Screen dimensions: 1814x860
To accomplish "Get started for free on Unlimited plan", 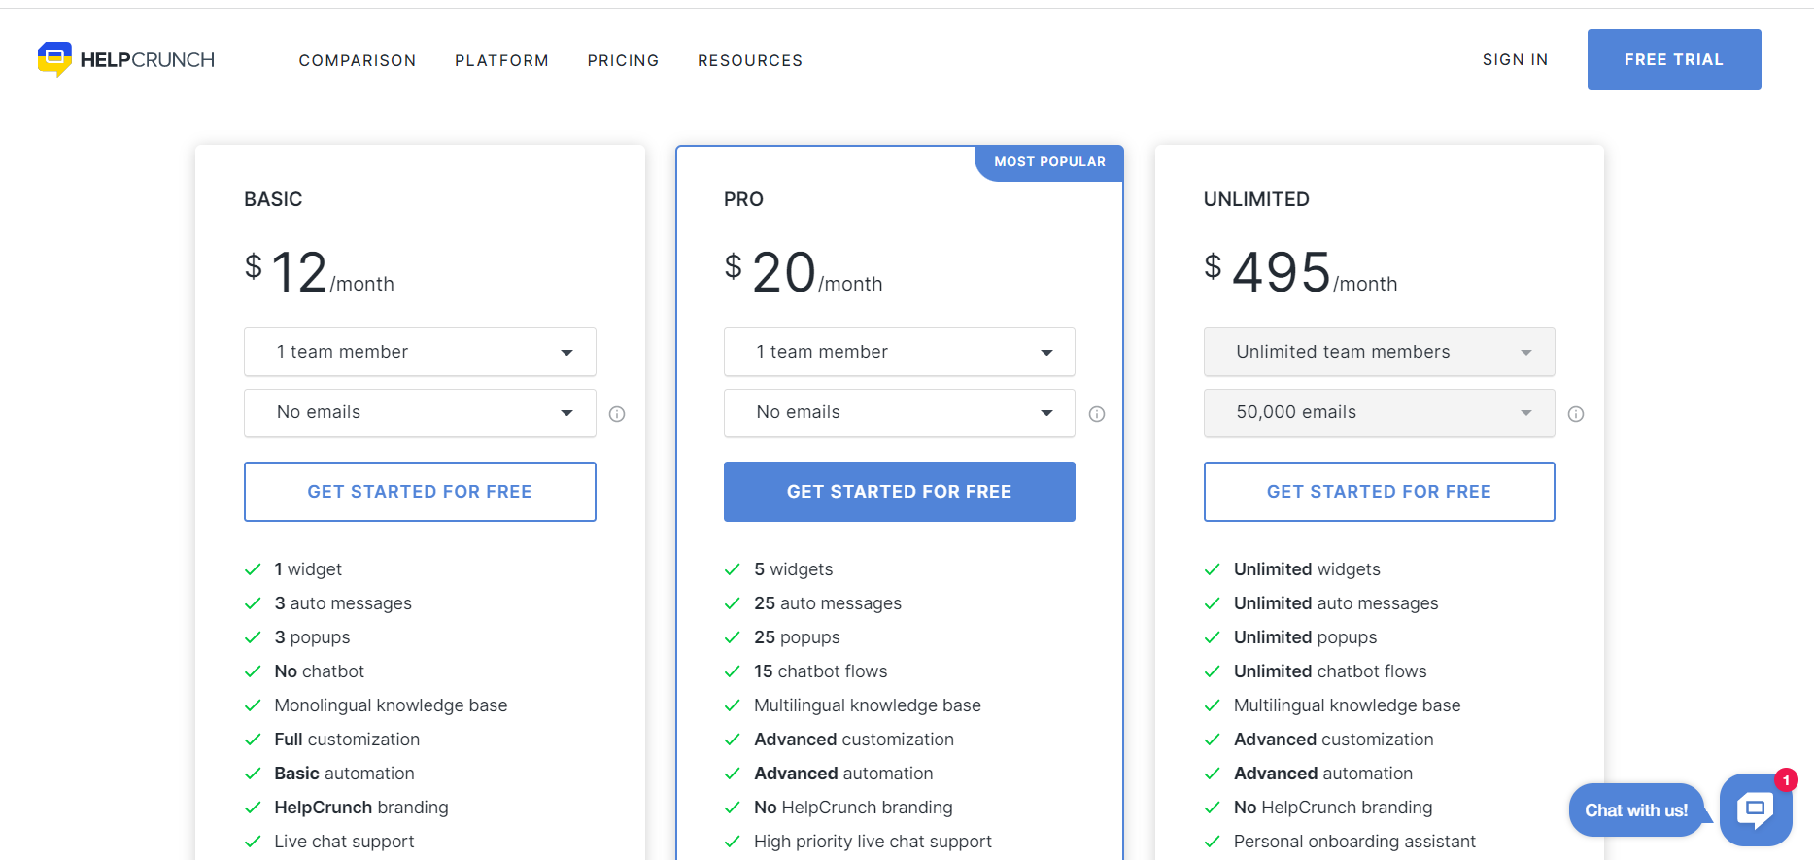I will pos(1380,492).
